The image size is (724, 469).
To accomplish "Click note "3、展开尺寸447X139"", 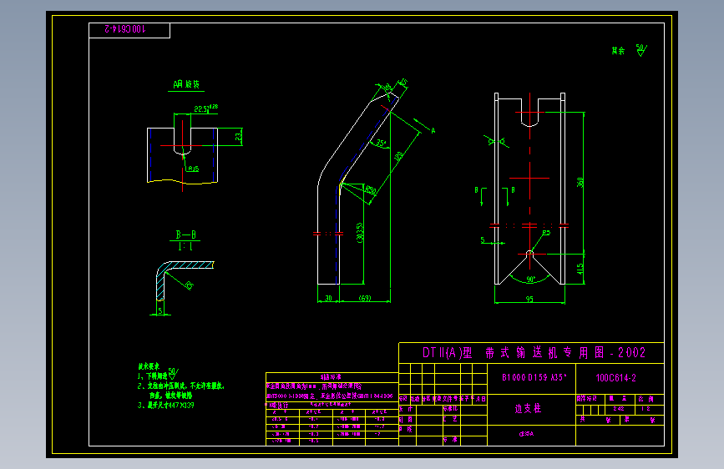I will click(166, 406).
